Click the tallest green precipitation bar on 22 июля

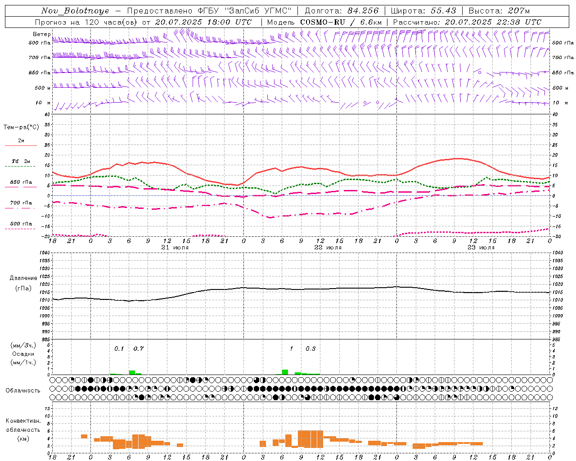pyautogui.click(x=285, y=372)
